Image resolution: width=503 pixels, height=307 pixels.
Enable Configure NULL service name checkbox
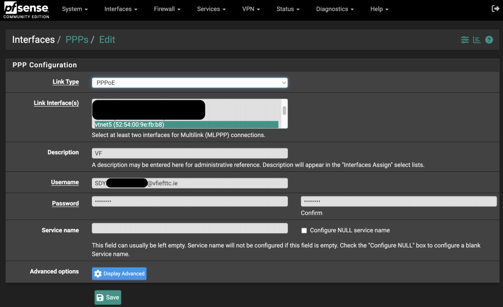pyautogui.click(x=304, y=230)
